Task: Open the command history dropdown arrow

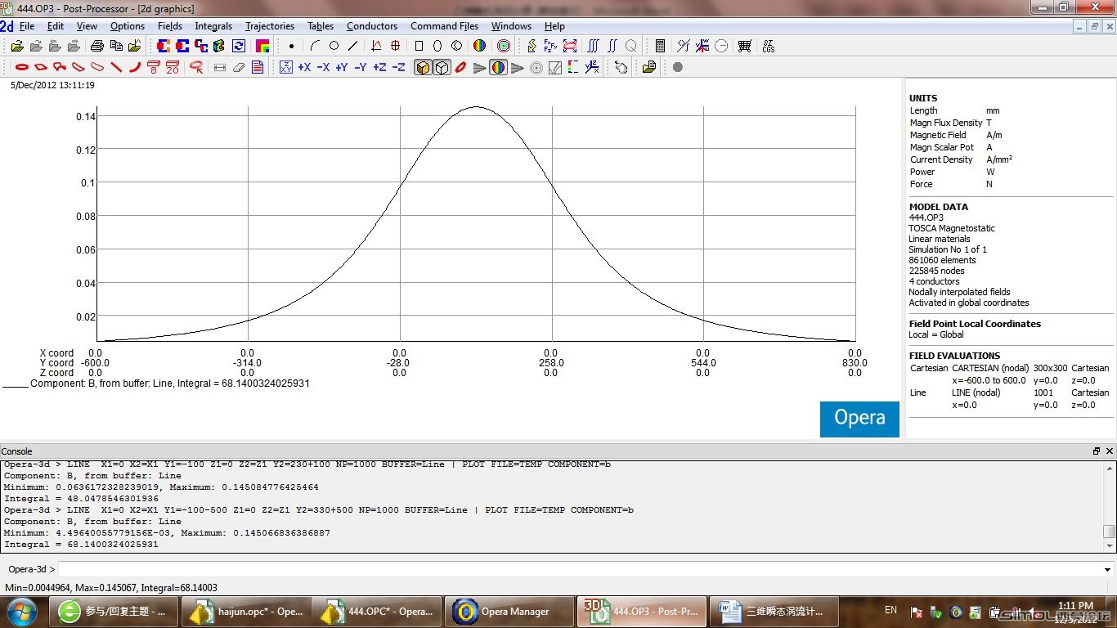Action: point(1108,570)
